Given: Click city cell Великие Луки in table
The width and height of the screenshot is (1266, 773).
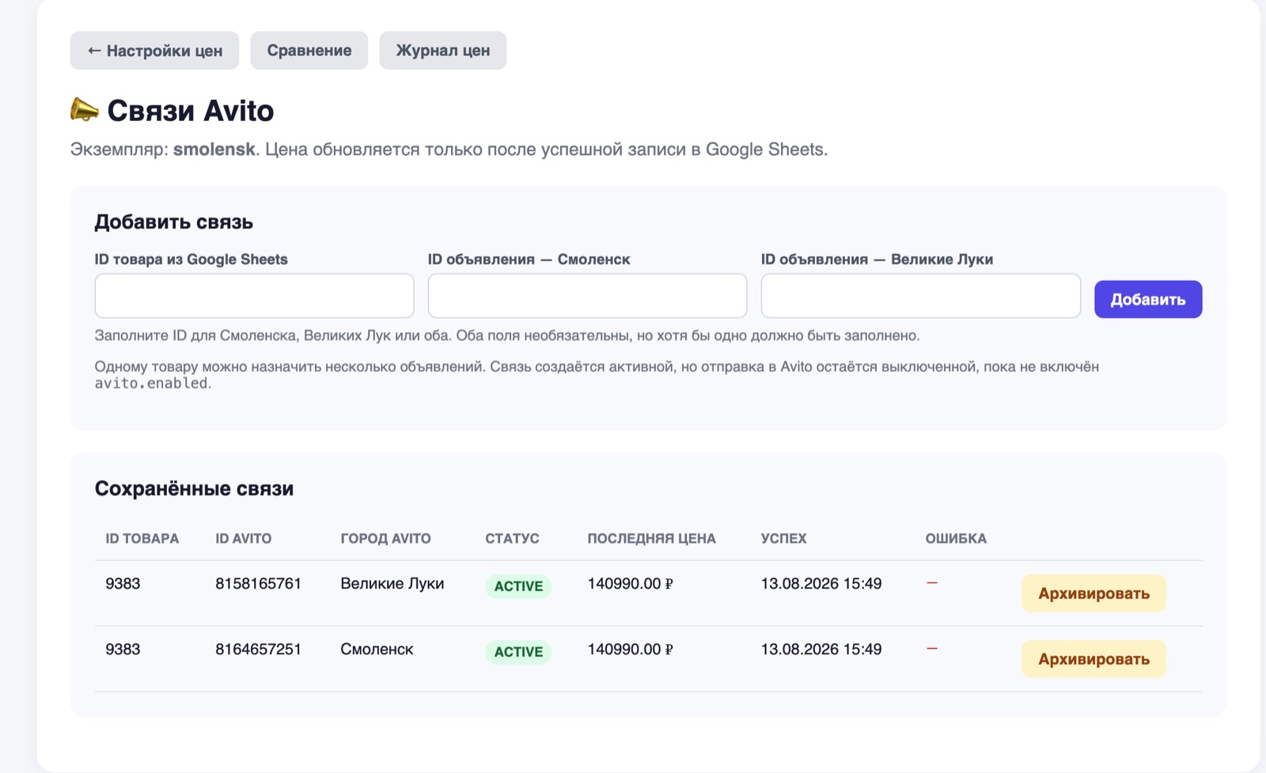Looking at the screenshot, I should point(392,584).
